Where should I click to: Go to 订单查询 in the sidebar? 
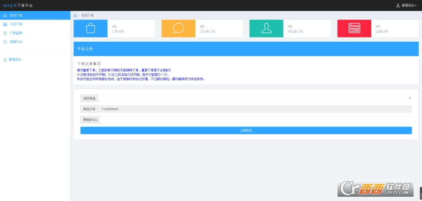pyautogui.click(x=16, y=33)
